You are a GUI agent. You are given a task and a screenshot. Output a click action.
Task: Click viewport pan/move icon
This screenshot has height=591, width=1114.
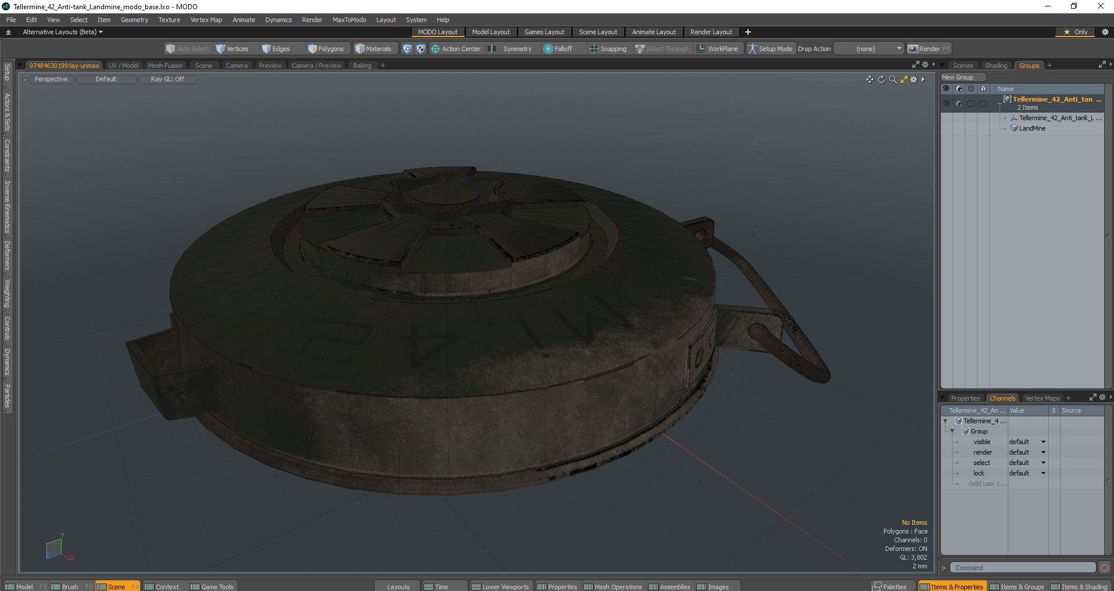pos(869,80)
